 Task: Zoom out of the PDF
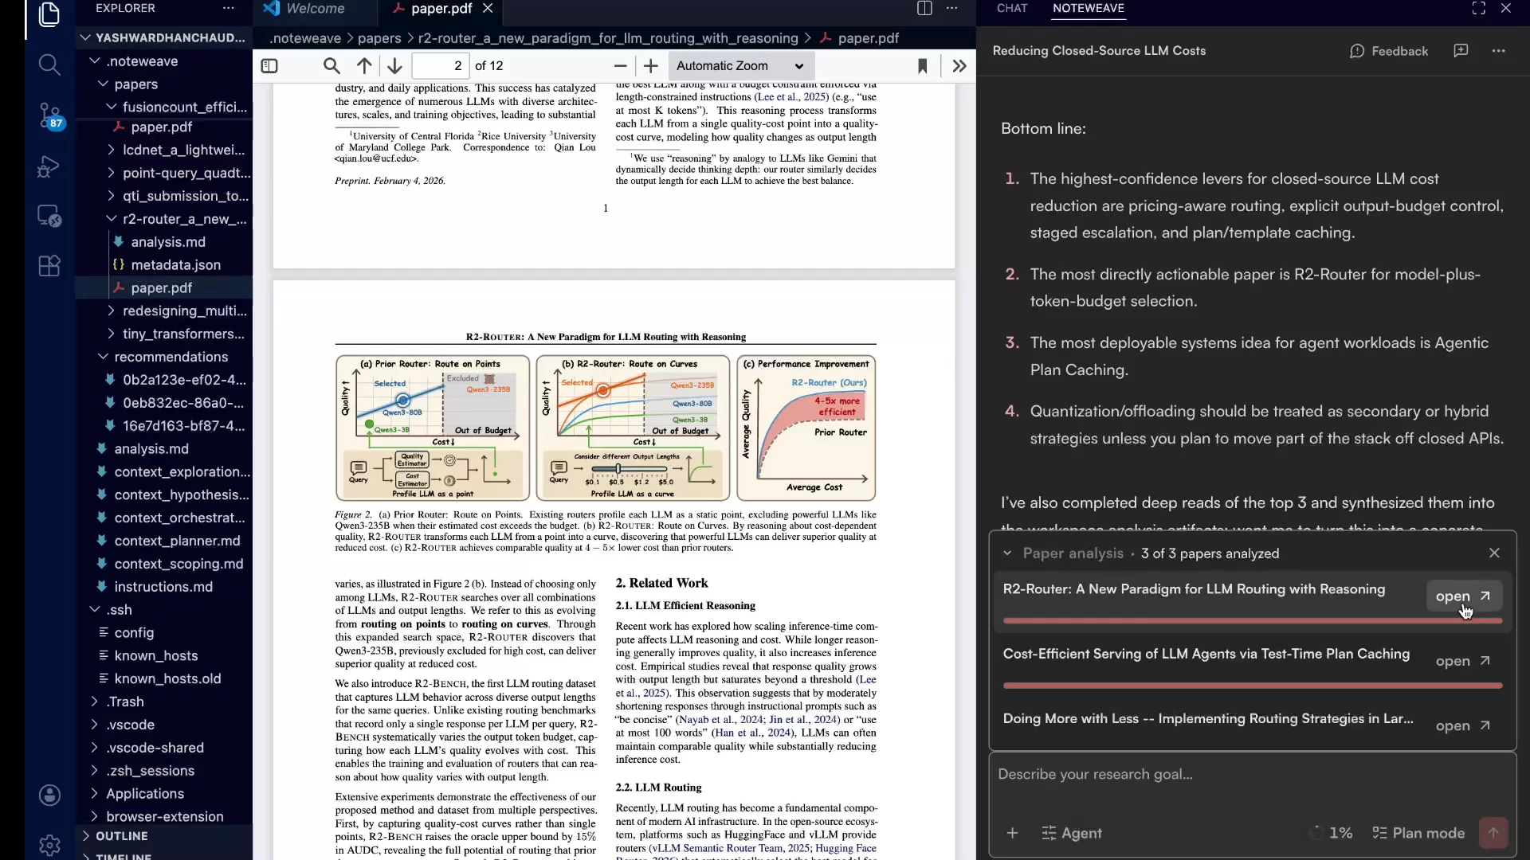621,66
